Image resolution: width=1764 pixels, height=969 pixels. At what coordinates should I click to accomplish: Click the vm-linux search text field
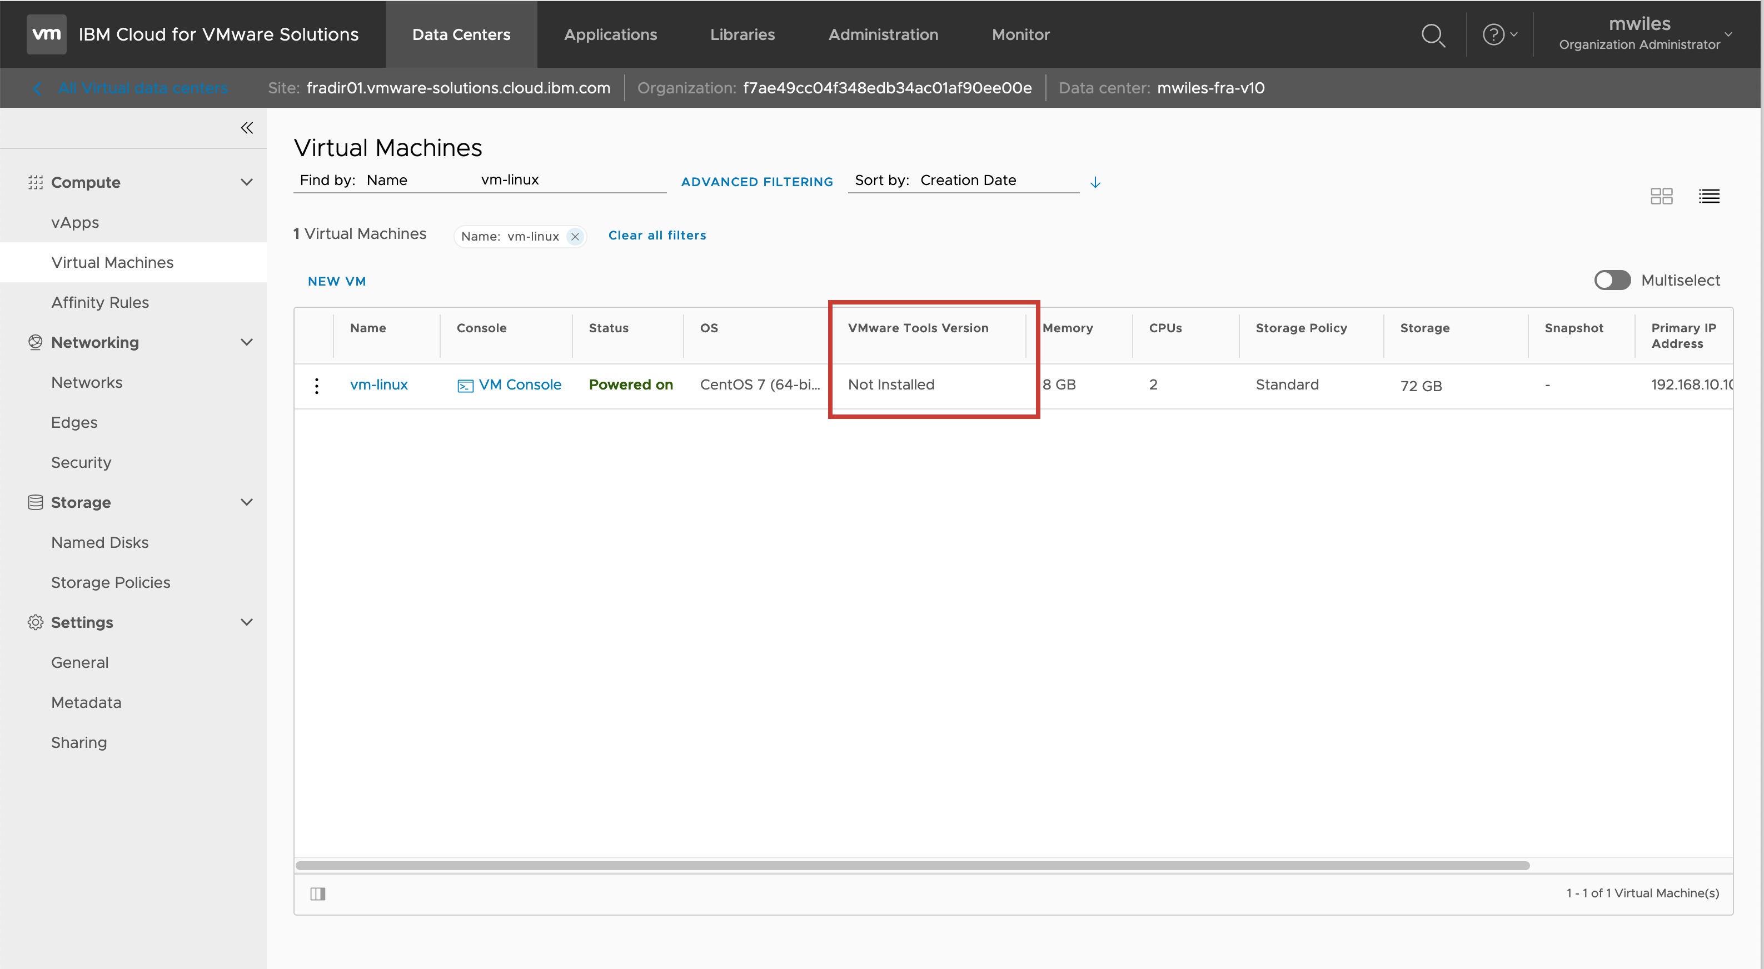pyautogui.click(x=572, y=179)
